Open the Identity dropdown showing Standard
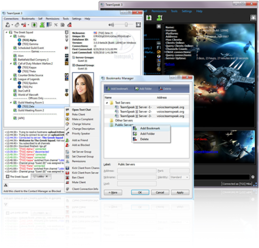 point(179,178)
